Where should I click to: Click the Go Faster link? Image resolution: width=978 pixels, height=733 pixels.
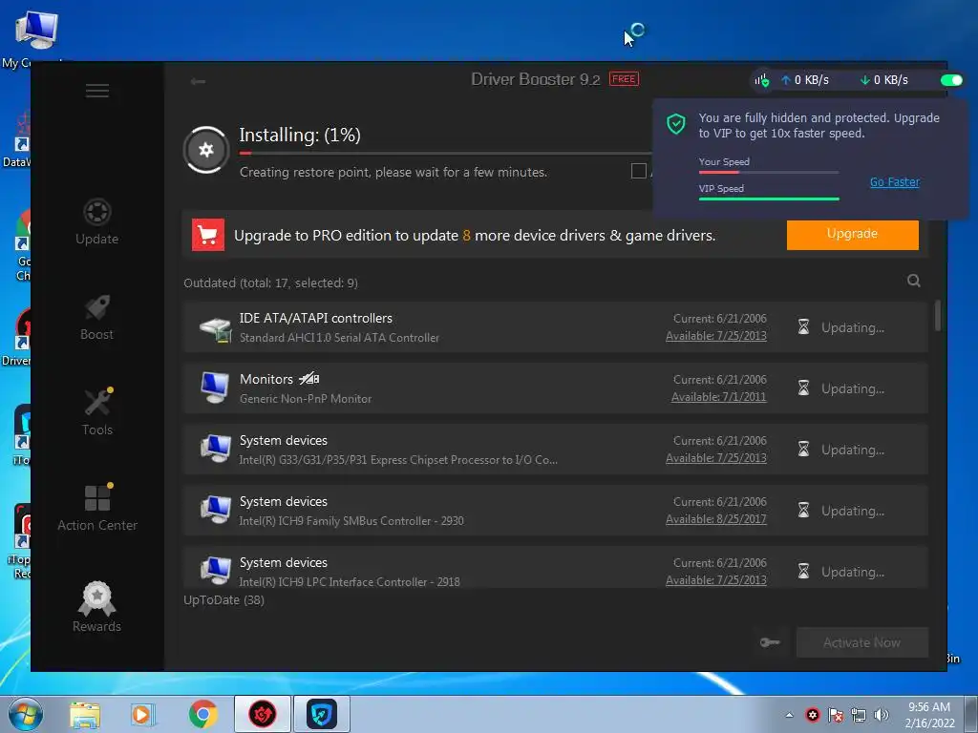894,182
